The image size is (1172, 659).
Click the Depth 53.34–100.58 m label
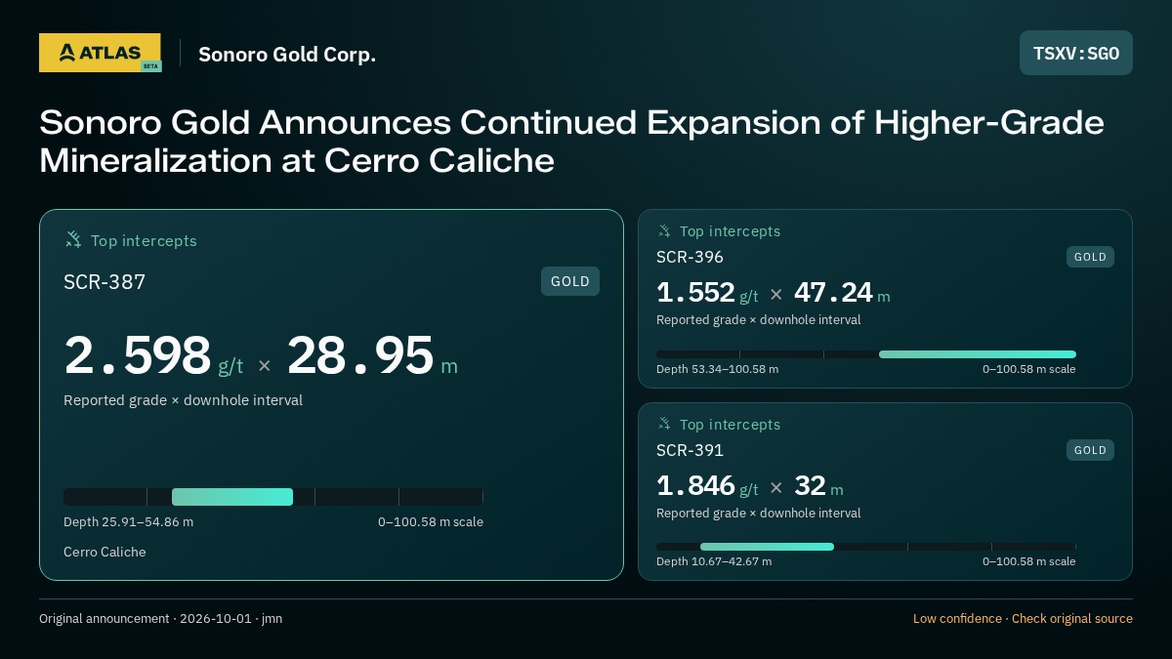click(x=717, y=369)
